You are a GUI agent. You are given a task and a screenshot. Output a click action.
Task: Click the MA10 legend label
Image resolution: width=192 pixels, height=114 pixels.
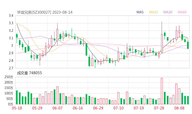(x=153, y=12)
